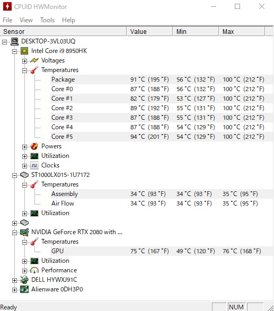The image size is (274, 311).
Task: Click the DESKTOP-3VL03UQ computer icon
Action: (14, 41)
